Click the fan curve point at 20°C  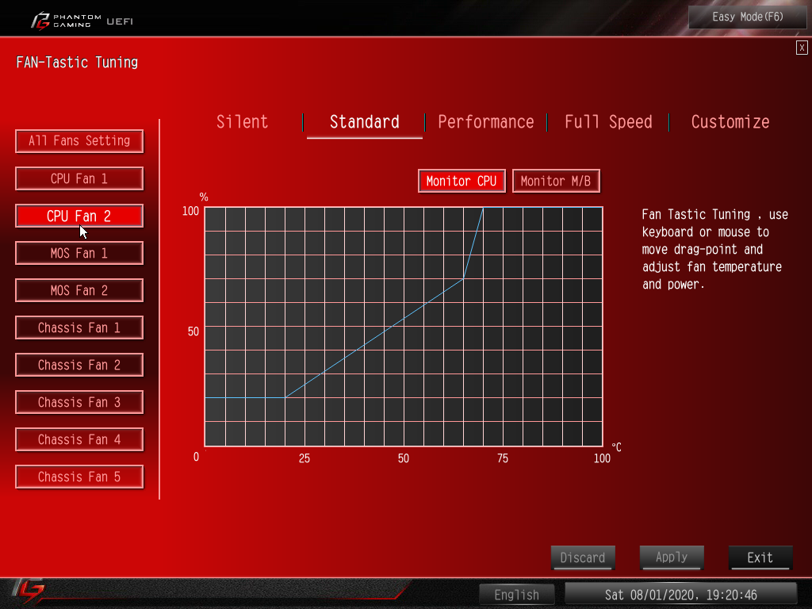point(285,398)
